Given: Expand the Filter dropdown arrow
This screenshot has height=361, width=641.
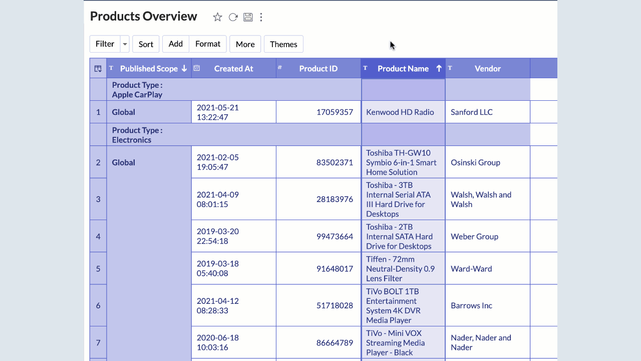Looking at the screenshot, I should point(125,44).
